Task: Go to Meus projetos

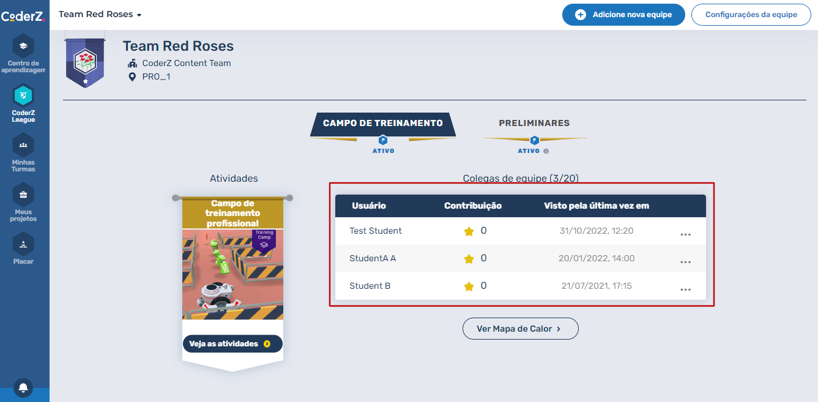Action: click(x=23, y=195)
